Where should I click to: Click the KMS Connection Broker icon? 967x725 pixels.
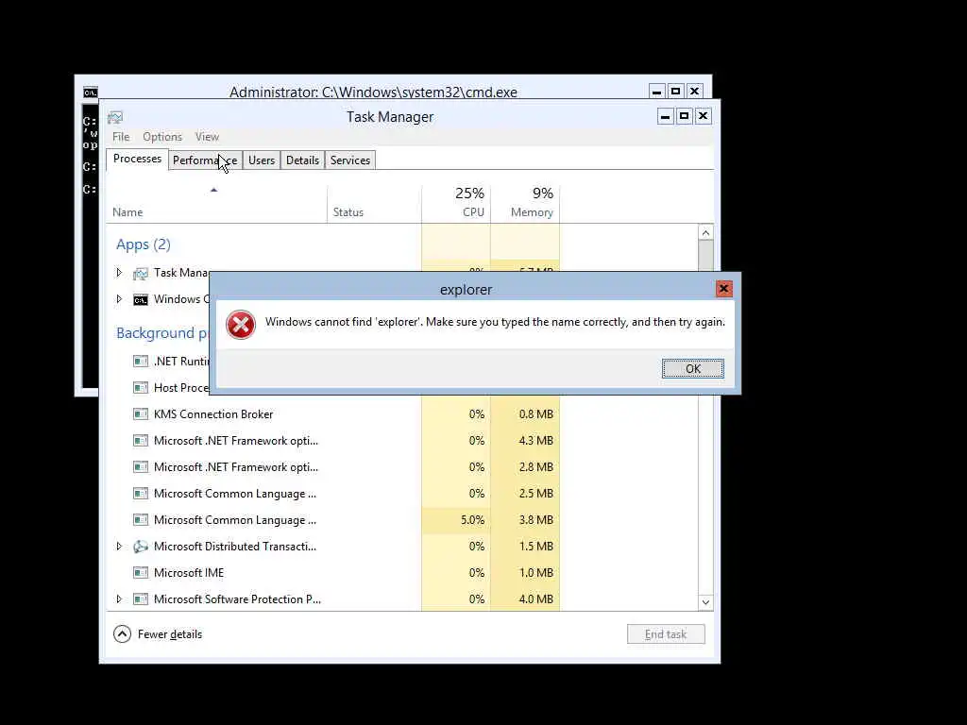pos(141,414)
